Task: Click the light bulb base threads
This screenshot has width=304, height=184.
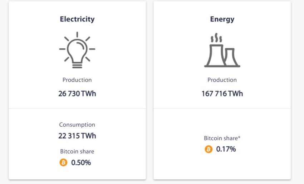Action: tap(77, 65)
